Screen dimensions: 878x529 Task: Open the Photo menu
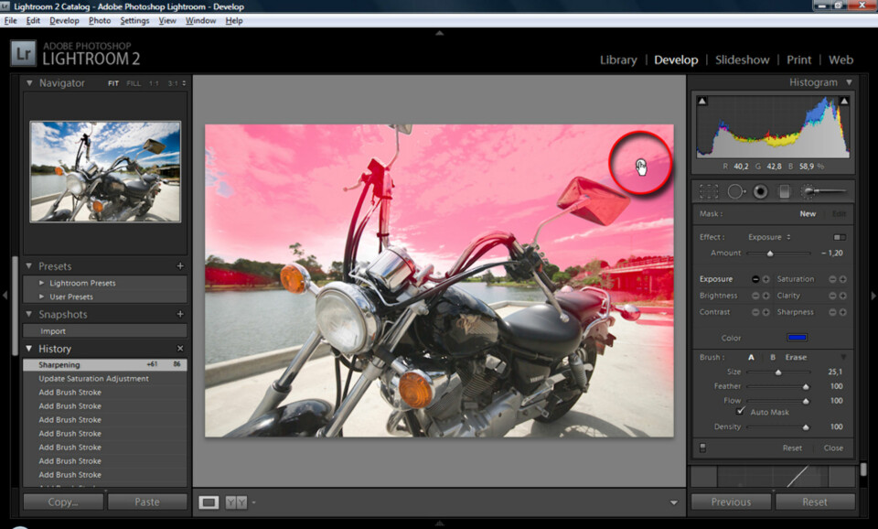click(x=100, y=21)
